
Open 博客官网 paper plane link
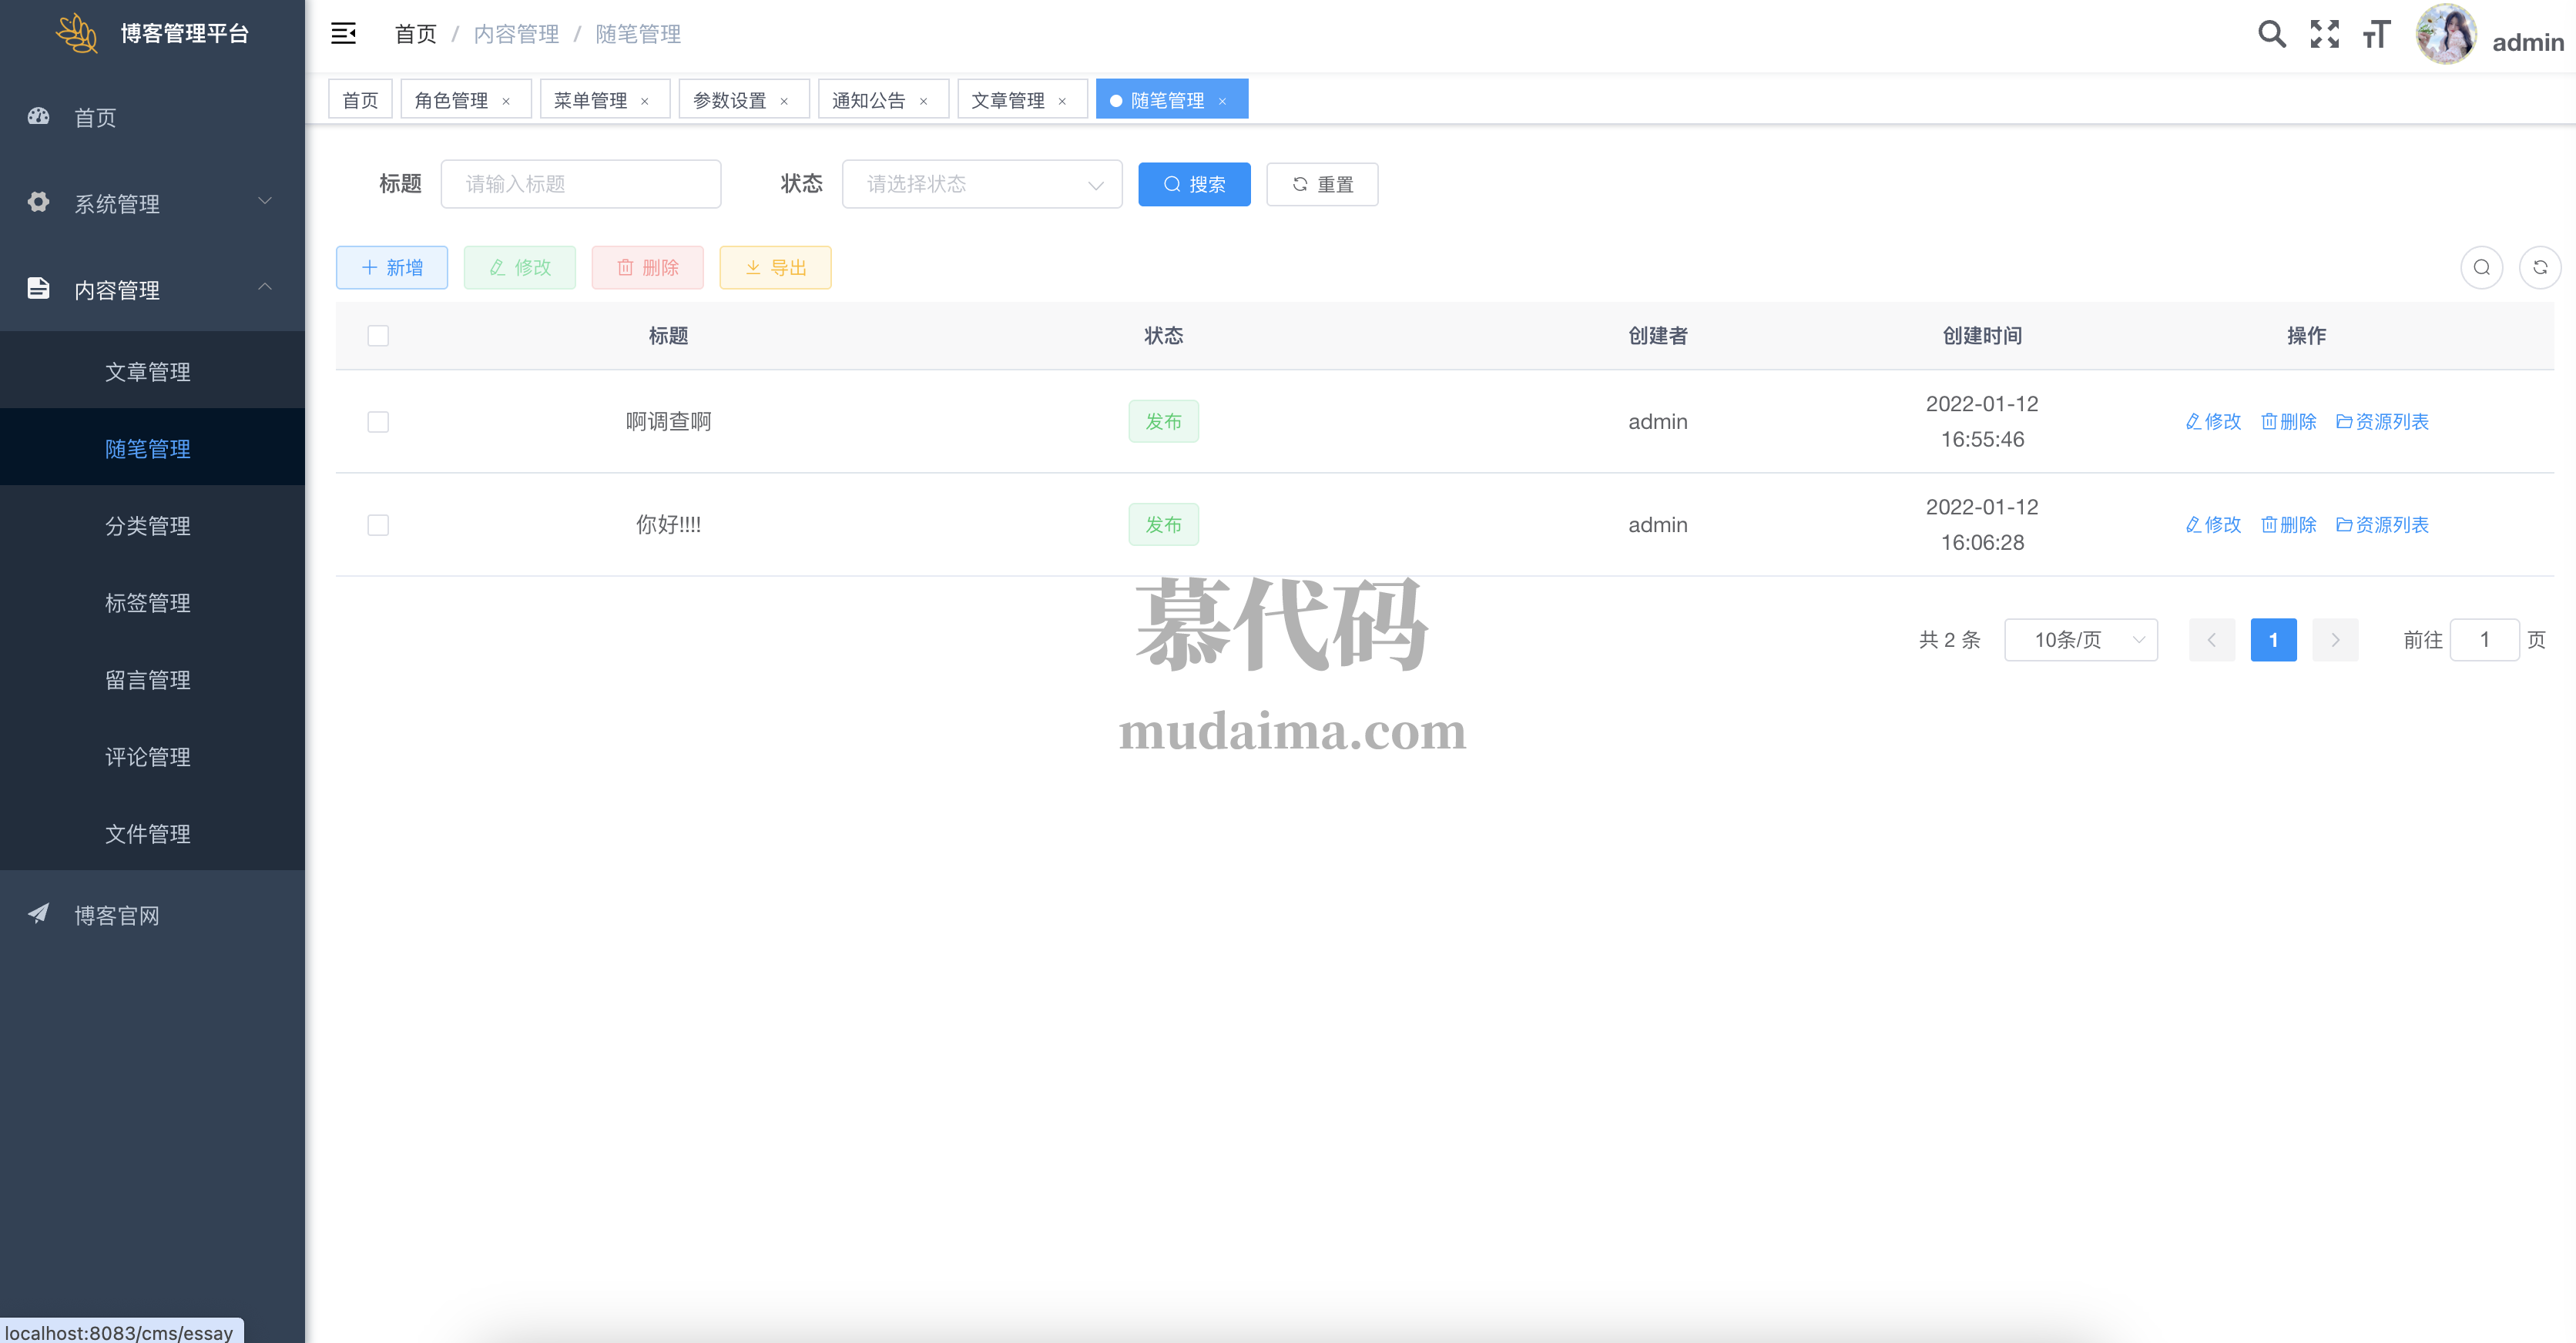(116, 915)
